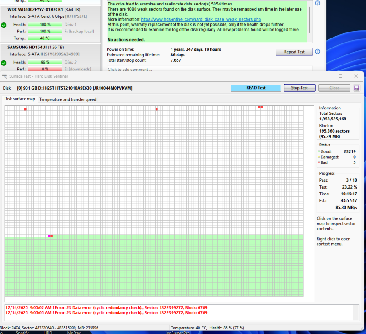The height and width of the screenshot is (334, 366).
Task: Open the hdsentinel weak sectors link
Action: coord(201,19)
